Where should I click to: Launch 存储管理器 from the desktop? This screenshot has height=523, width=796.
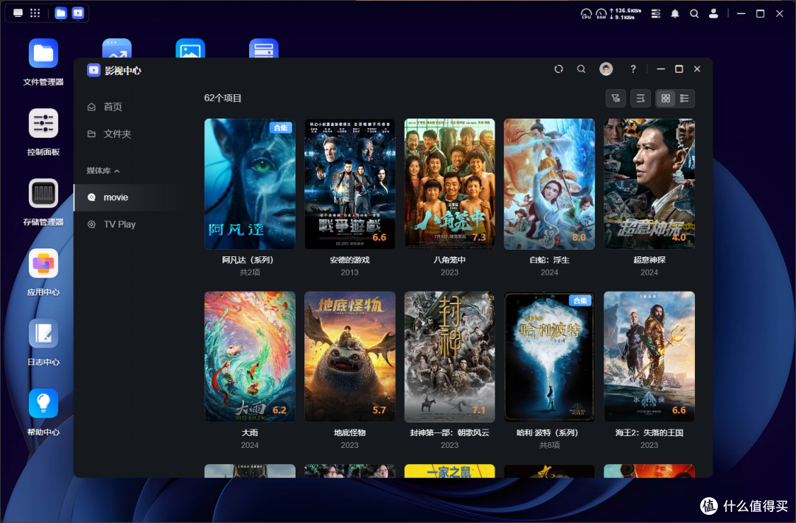tap(43, 193)
